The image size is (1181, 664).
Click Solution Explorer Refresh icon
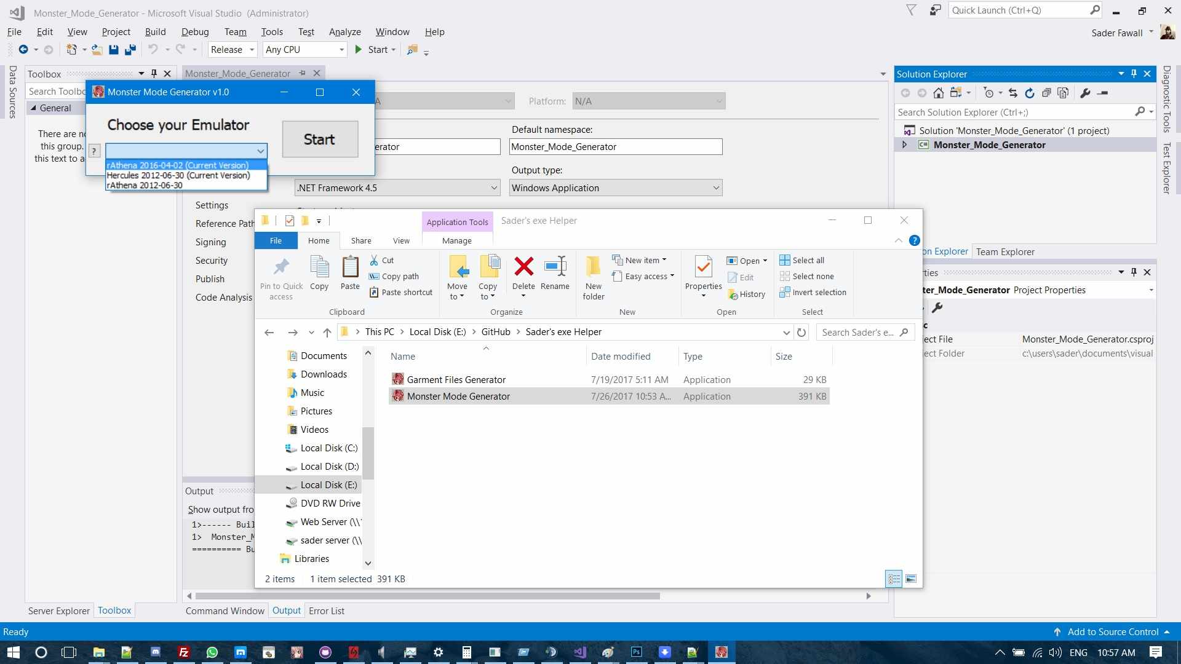(1029, 93)
